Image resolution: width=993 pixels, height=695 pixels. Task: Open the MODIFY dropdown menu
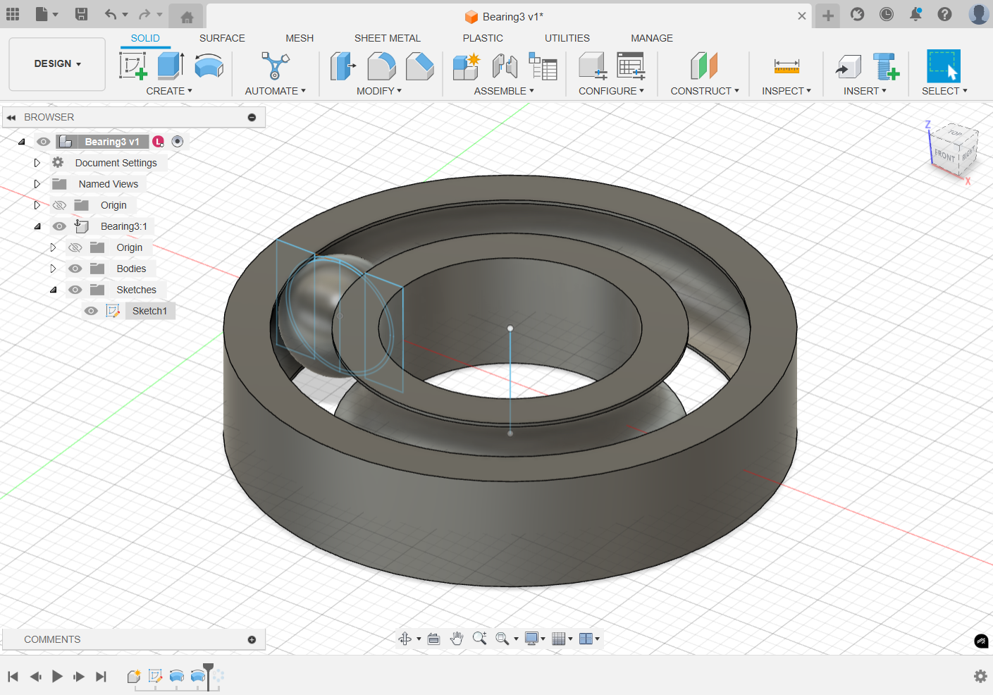tap(379, 91)
